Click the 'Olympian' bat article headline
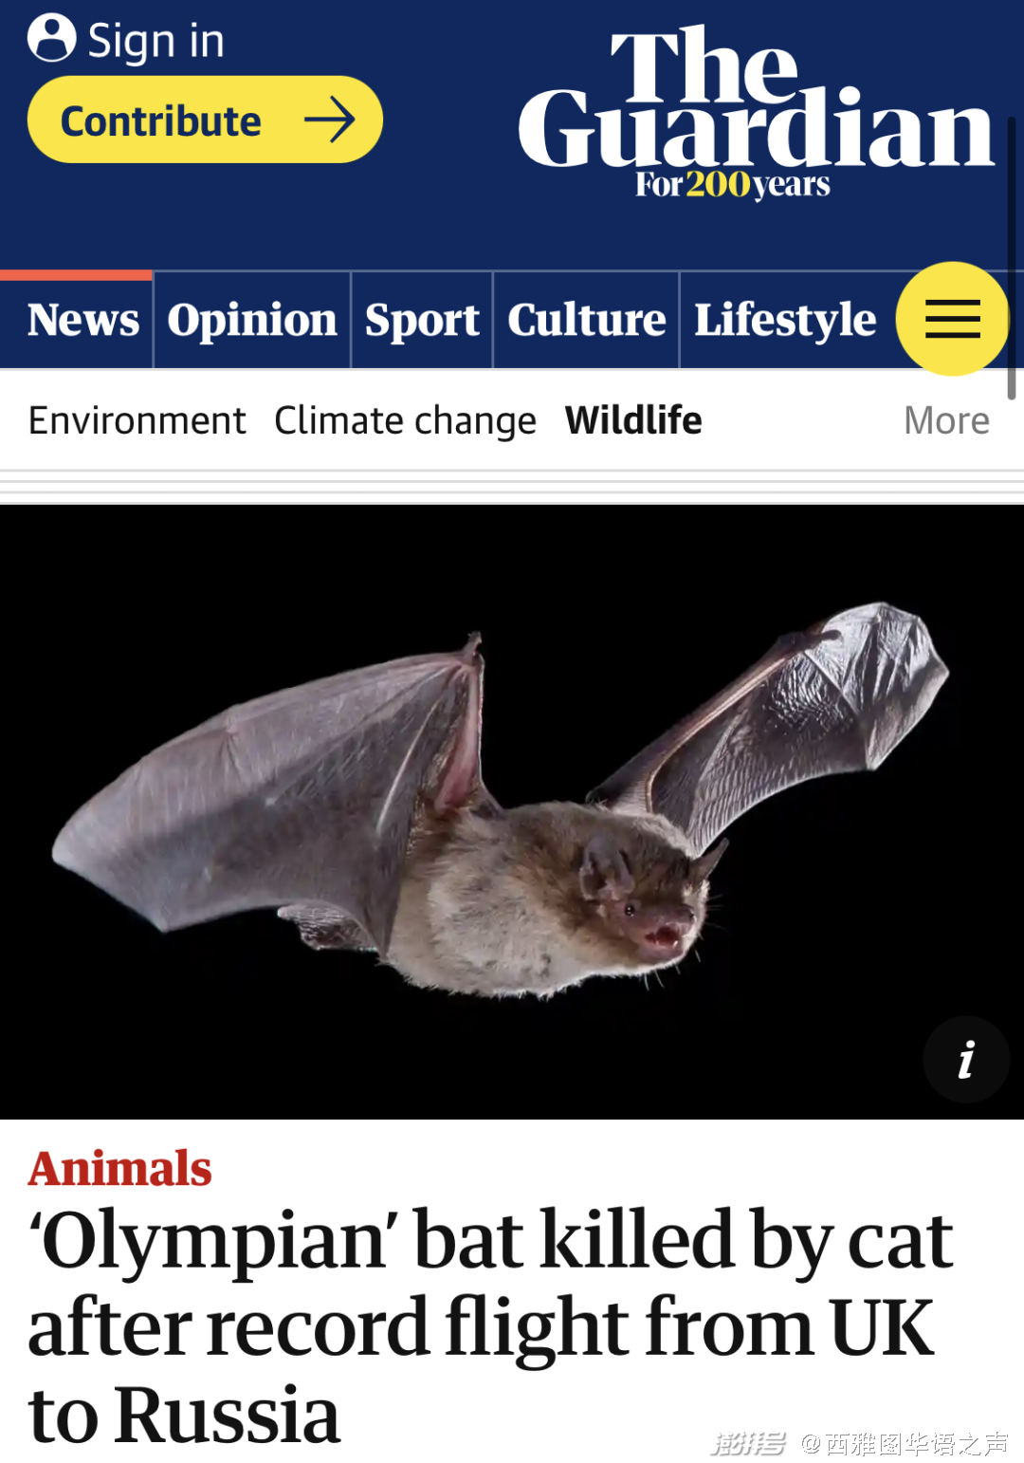The width and height of the screenshot is (1024, 1463). click(x=490, y=1325)
